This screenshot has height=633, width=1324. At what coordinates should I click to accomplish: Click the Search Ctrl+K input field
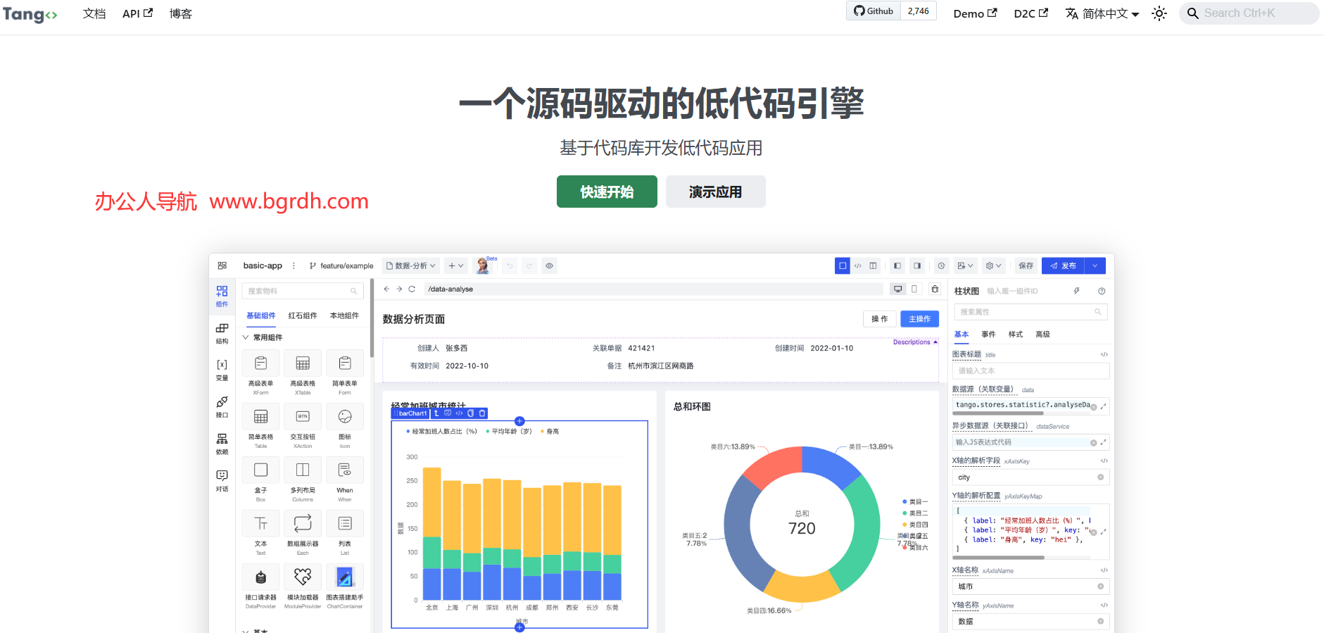pyautogui.click(x=1249, y=13)
